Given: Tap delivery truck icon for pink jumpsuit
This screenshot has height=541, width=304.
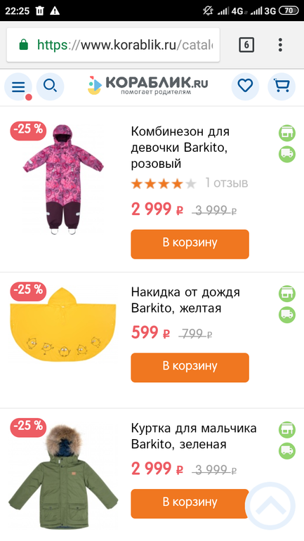Looking at the screenshot, I should click(x=287, y=154).
